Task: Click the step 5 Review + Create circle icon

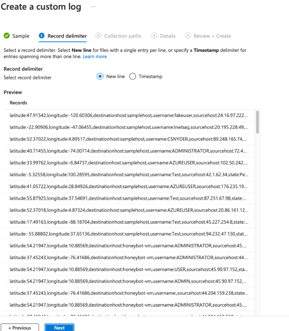Action: pos(188,36)
